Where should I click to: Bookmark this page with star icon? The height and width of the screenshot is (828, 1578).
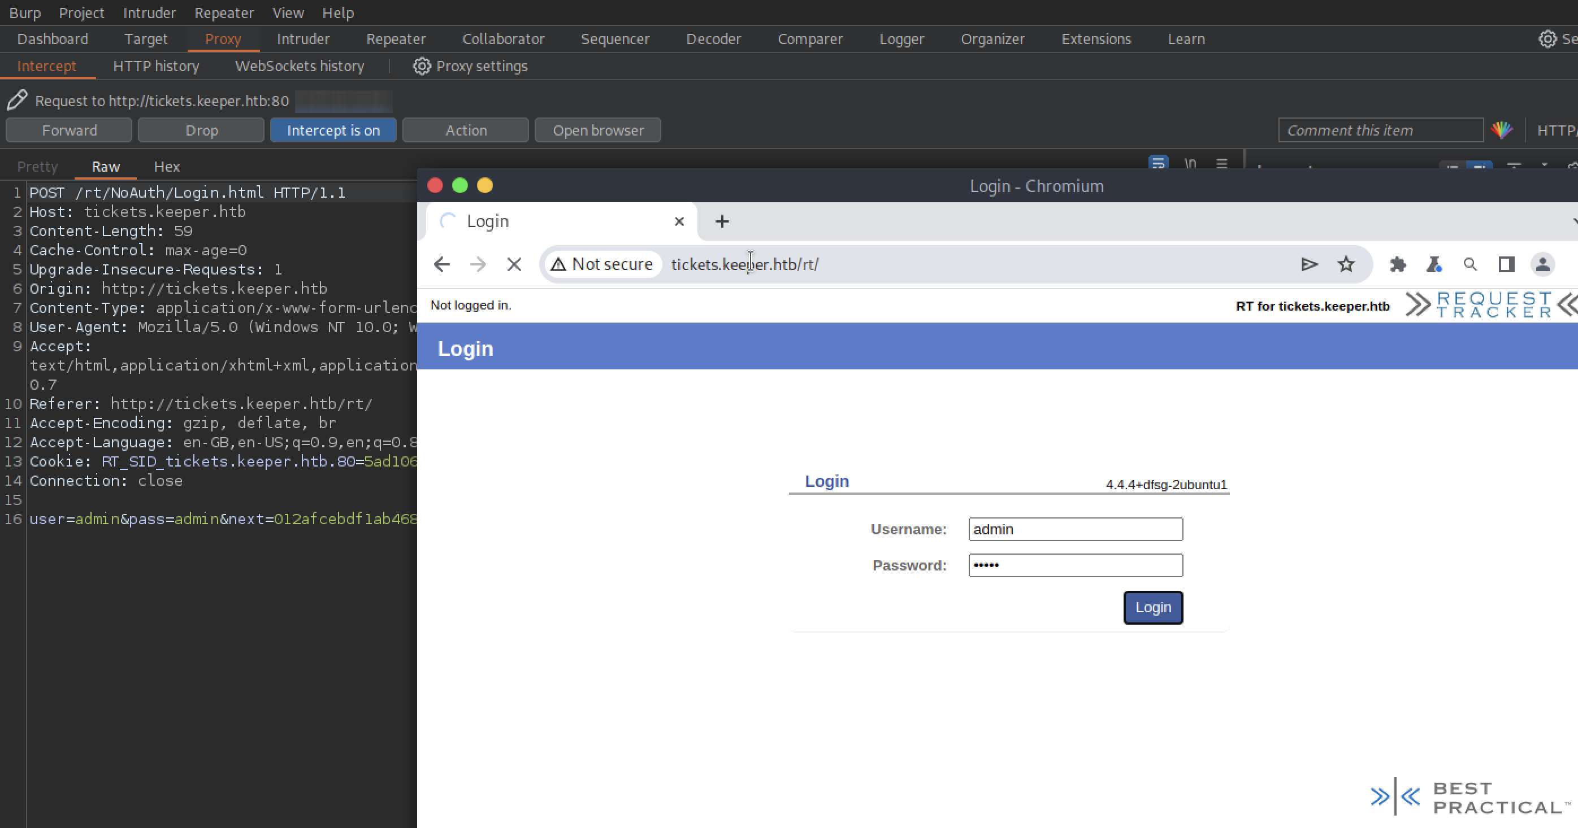click(1346, 264)
